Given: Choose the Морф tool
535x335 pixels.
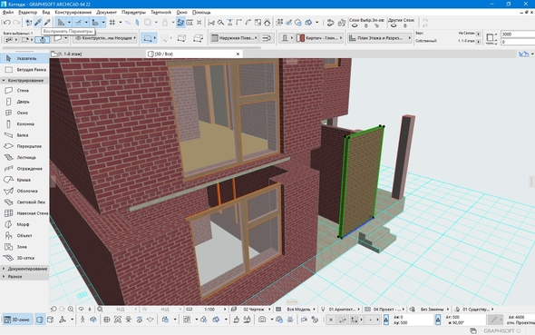Looking at the screenshot, I should click(24, 224).
